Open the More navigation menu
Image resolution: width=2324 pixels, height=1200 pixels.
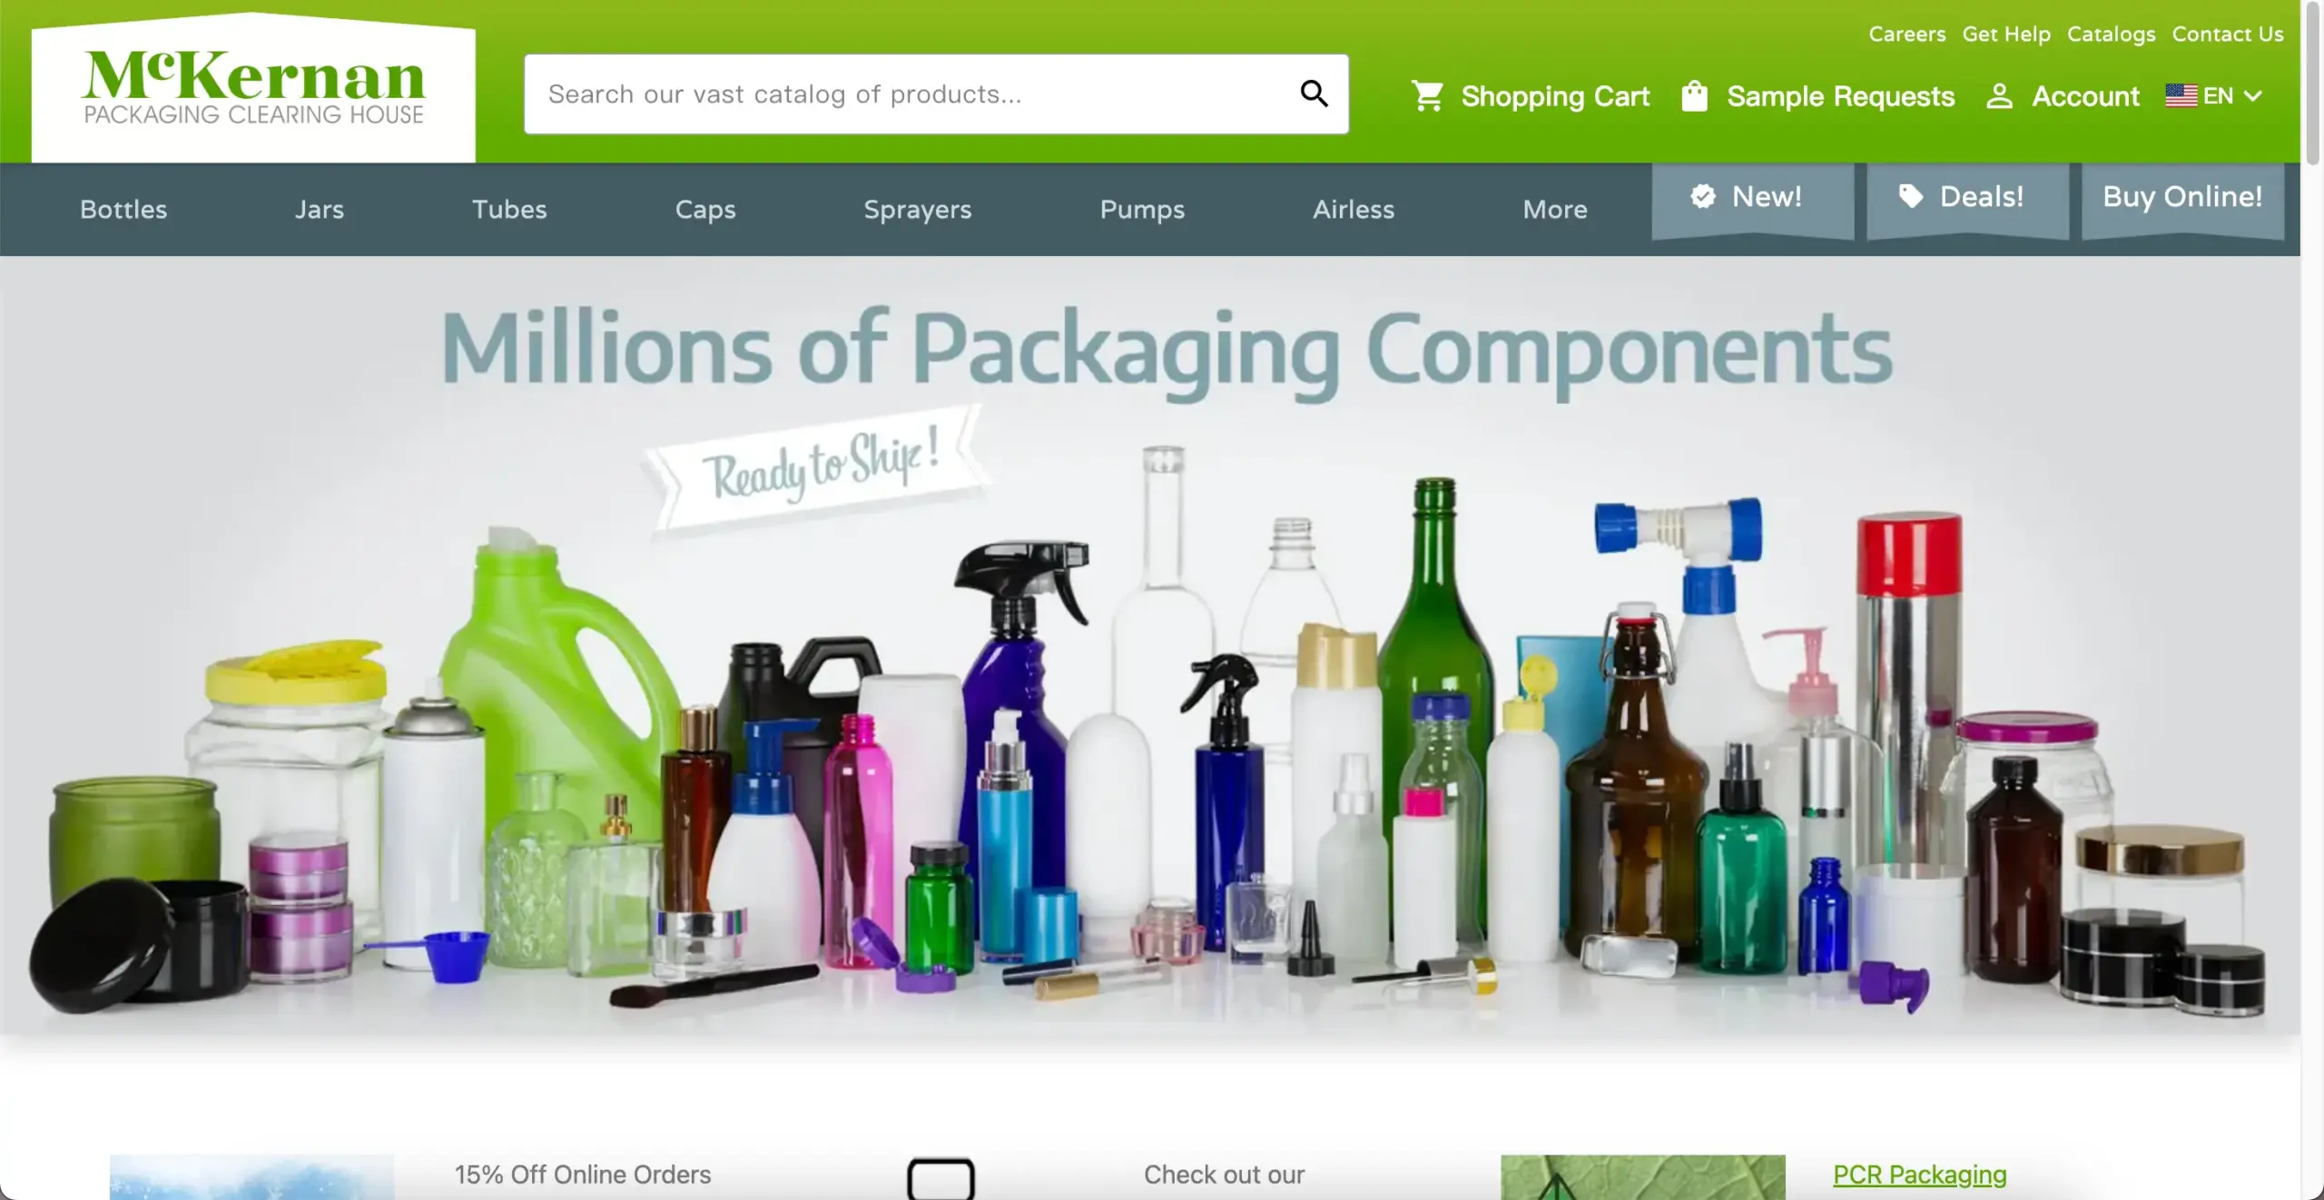point(1555,210)
